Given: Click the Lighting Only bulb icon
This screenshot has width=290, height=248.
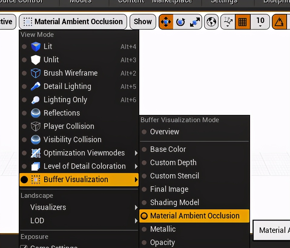Looking at the screenshot, I should (36, 100).
